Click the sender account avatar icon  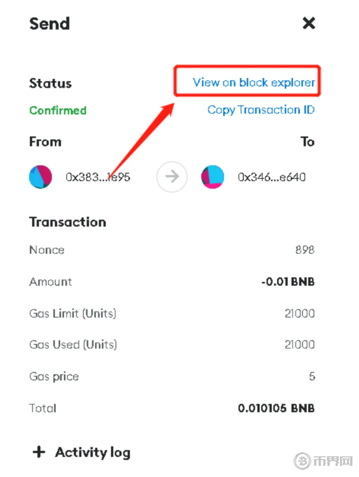click(x=41, y=177)
